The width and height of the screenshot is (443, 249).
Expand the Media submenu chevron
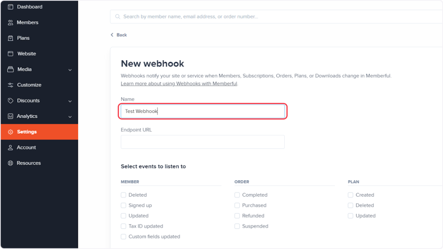pos(70,70)
